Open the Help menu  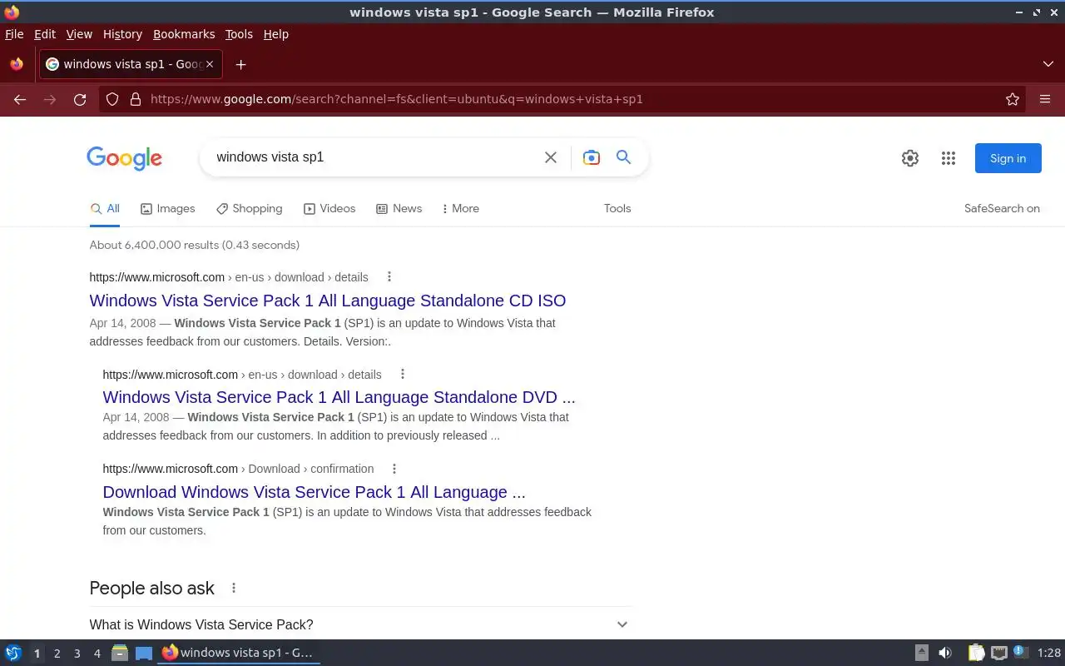[x=276, y=34]
